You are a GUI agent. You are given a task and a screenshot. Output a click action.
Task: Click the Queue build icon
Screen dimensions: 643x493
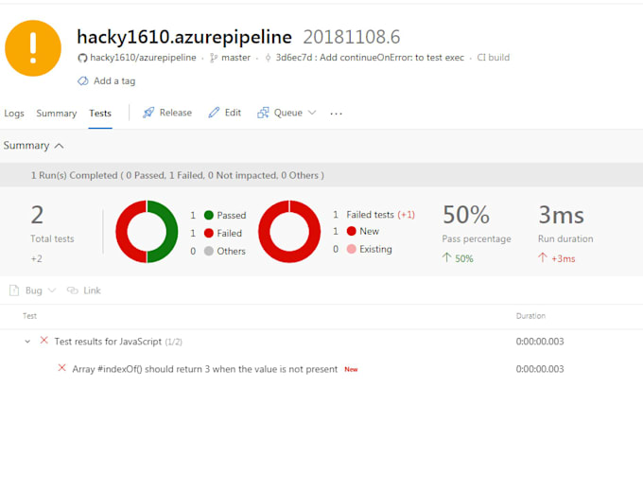tap(263, 113)
